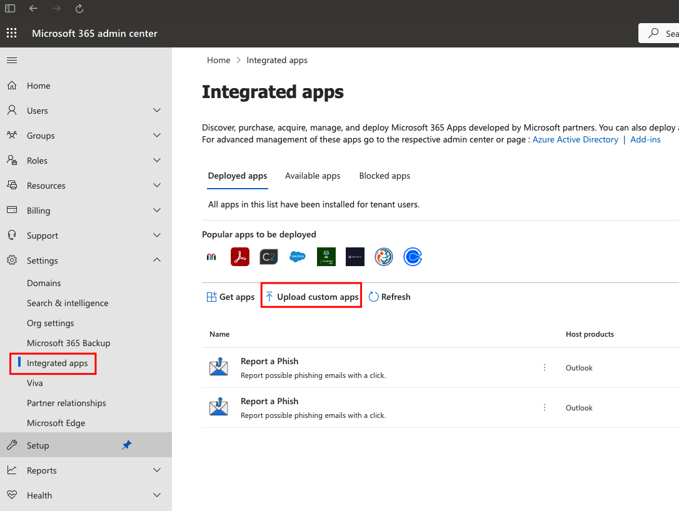Open the Blocked apps tab
The height and width of the screenshot is (511, 679).
click(x=385, y=176)
